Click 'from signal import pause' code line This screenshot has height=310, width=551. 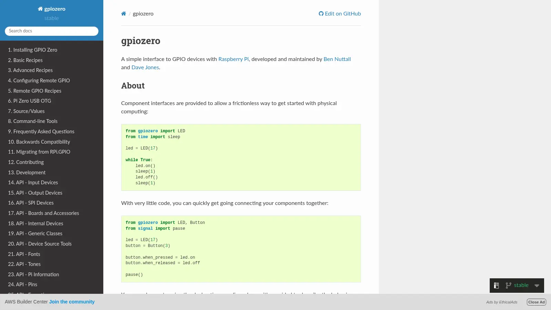tap(155, 229)
